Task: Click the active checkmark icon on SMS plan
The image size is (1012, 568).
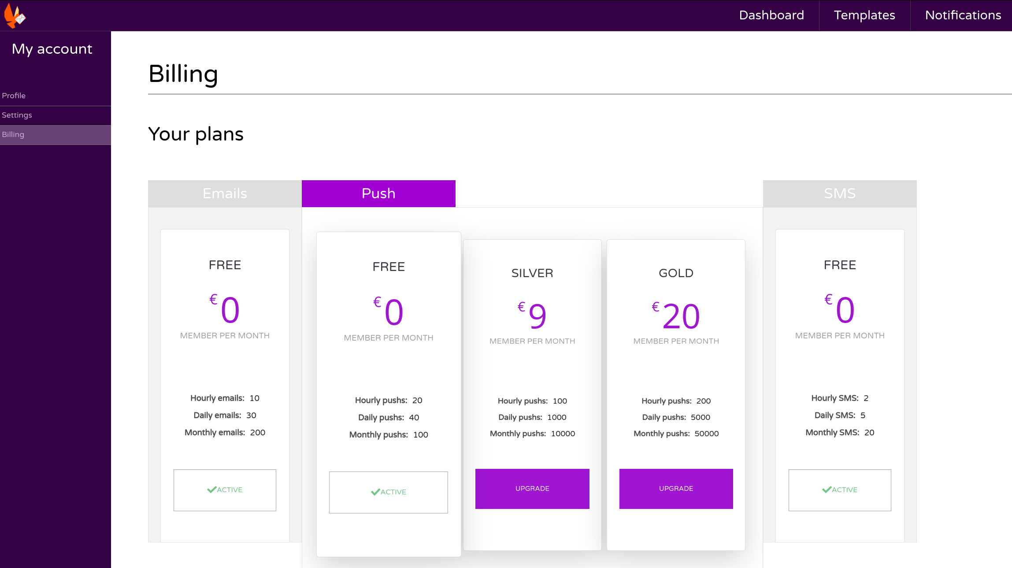Action: click(827, 489)
